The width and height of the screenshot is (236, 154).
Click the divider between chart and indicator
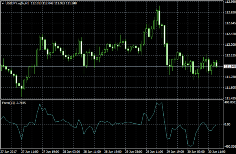pos(112,100)
